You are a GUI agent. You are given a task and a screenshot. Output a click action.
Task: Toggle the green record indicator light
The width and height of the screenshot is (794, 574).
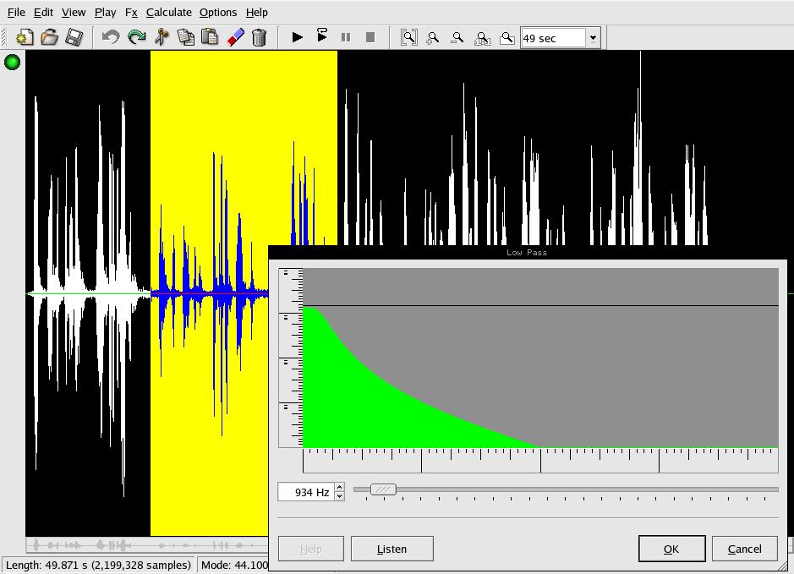(x=13, y=62)
